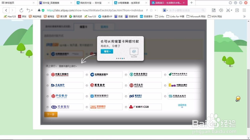
Task: Close the 流程演示 active tab
Action: 184,3
